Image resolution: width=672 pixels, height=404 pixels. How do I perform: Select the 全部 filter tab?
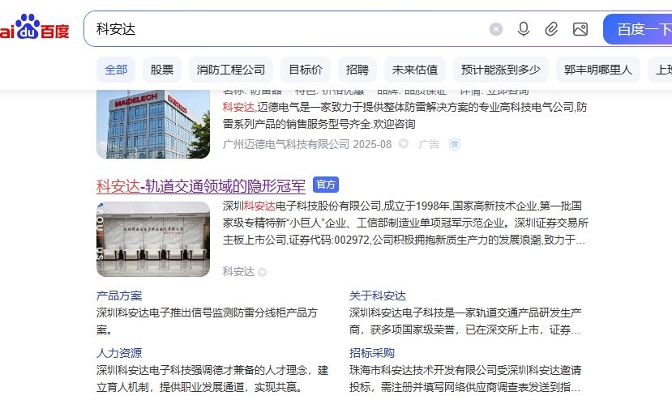click(x=116, y=70)
